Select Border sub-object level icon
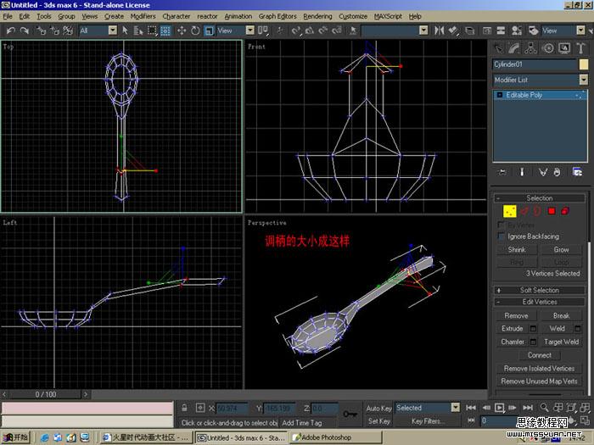 pos(537,211)
